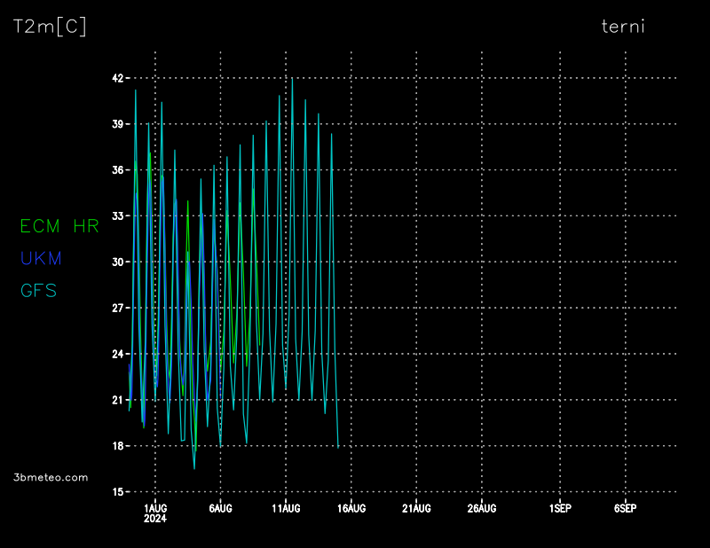Select the 36 degree y-axis label
Viewport: 710px width, 548px height.
(x=117, y=170)
